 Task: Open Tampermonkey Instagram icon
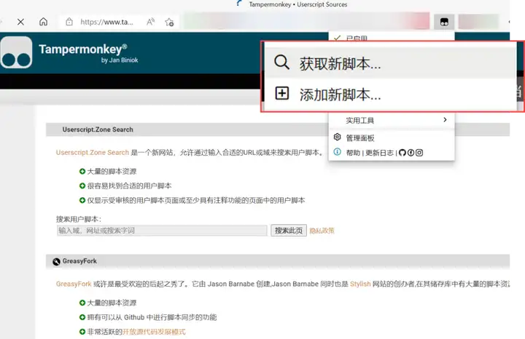click(419, 153)
